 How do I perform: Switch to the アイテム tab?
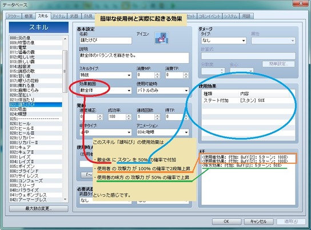click(59, 16)
